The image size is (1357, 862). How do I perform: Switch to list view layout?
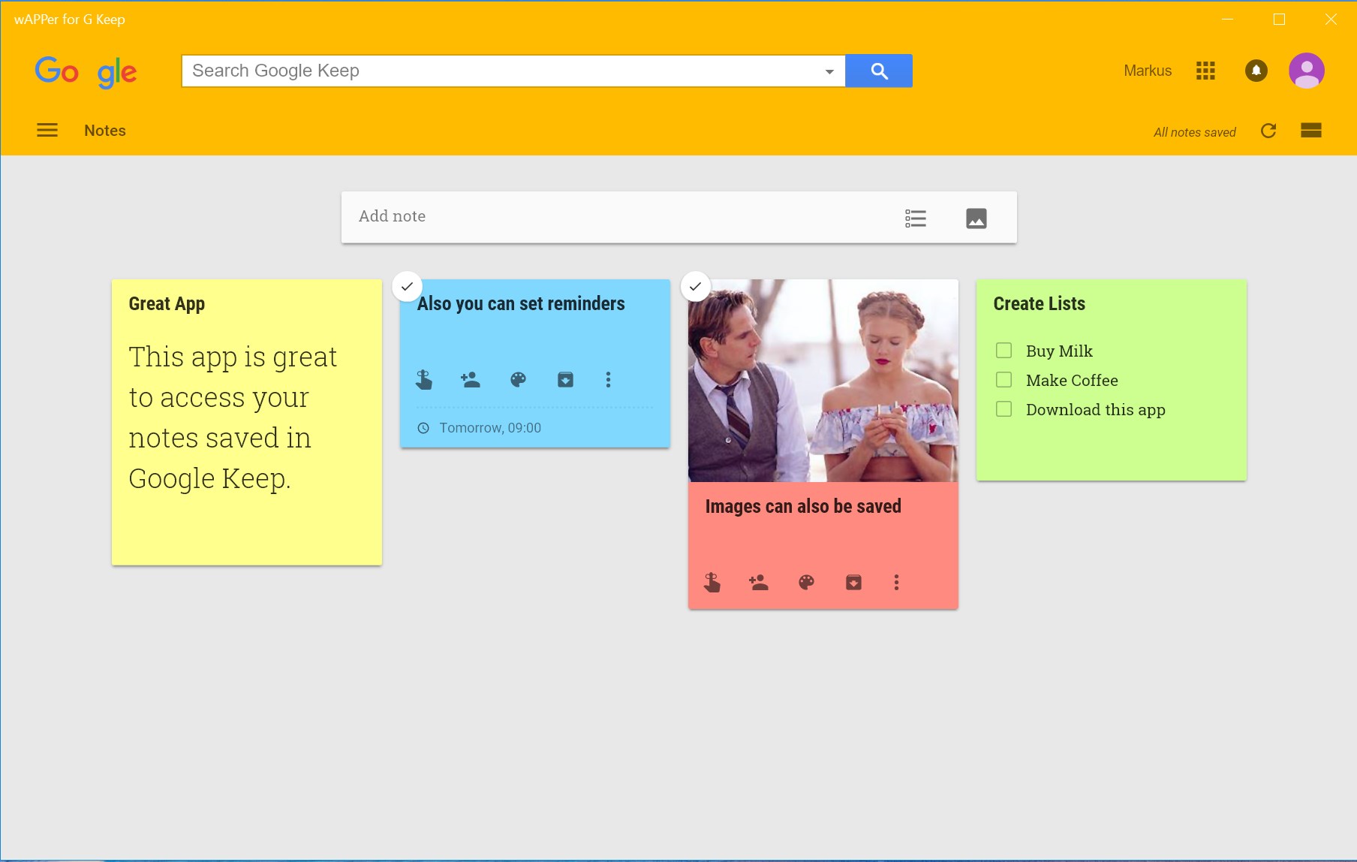pyautogui.click(x=1310, y=131)
